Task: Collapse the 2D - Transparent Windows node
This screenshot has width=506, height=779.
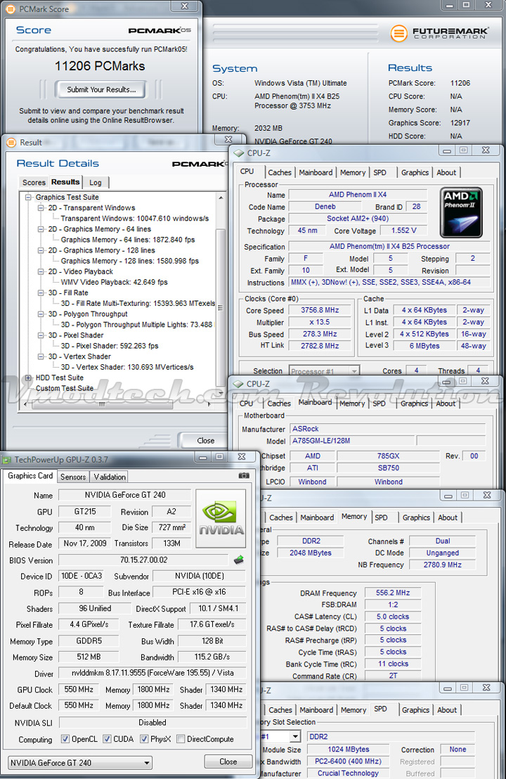Action: tap(41, 207)
